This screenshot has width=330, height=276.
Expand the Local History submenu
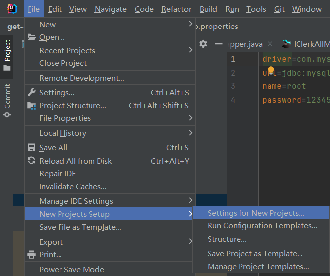point(109,133)
